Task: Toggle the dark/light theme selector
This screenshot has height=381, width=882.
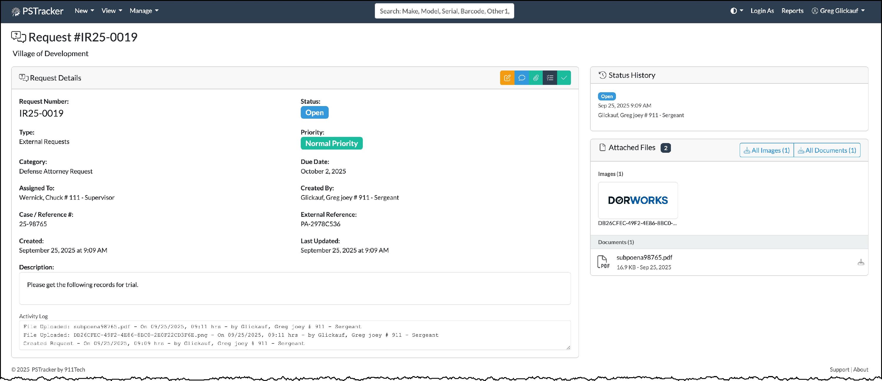Action: 736,11
